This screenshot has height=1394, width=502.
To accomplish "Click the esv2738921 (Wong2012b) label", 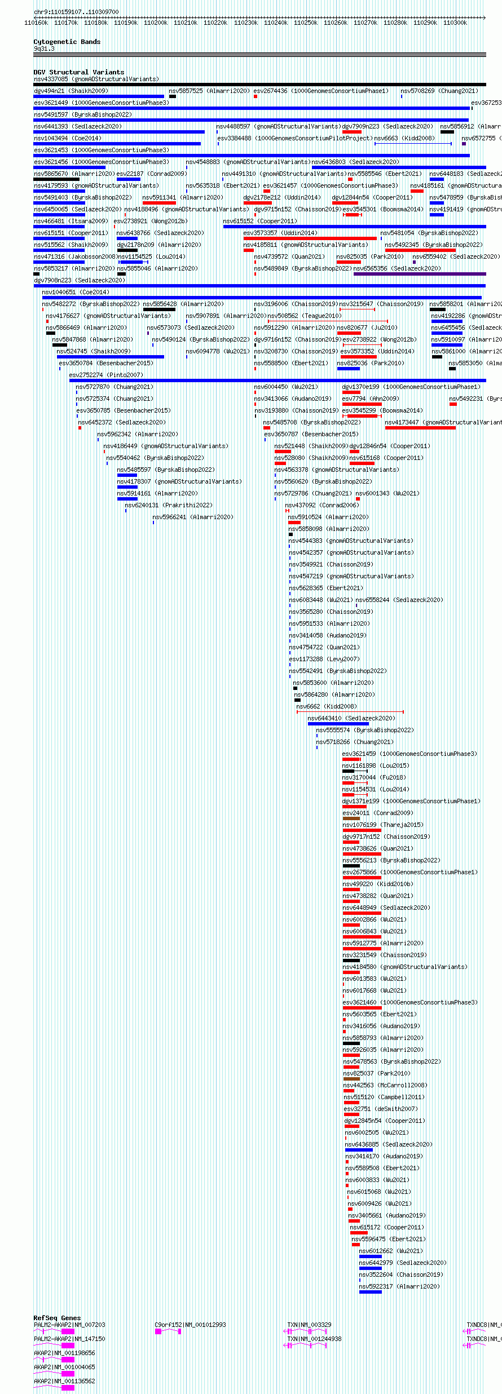I will pos(151,221).
